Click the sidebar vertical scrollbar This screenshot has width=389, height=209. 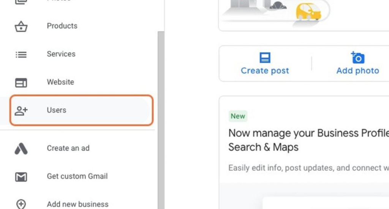pyautogui.click(x=161, y=120)
